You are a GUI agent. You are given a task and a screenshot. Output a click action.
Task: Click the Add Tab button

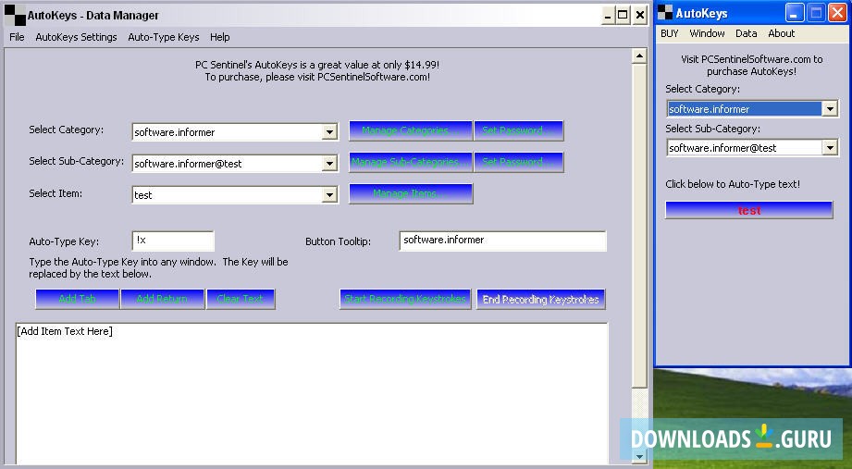[x=77, y=299]
